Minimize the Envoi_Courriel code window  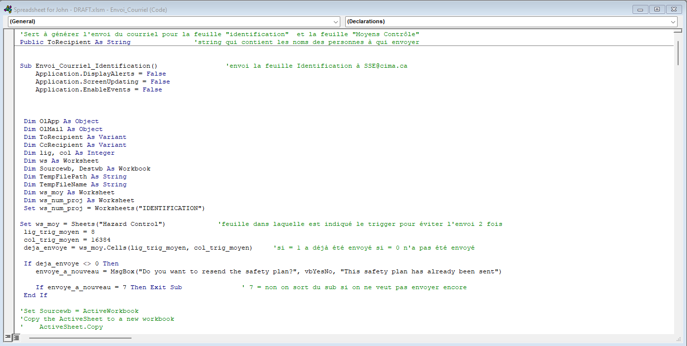pos(641,9)
